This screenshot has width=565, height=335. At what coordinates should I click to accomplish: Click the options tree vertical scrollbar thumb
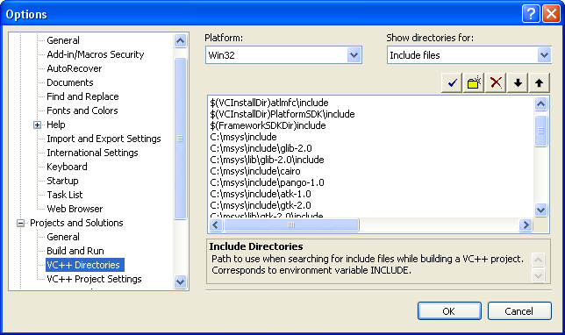(x=180, y=139)
